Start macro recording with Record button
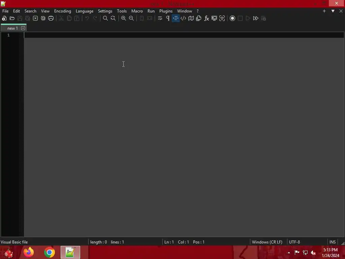This screenshot has height=259, width=345. (x=232, y=18)
